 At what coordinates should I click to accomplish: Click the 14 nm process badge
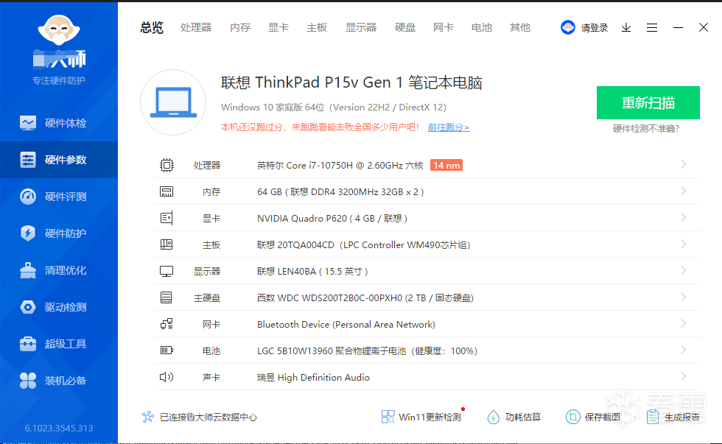446,165
